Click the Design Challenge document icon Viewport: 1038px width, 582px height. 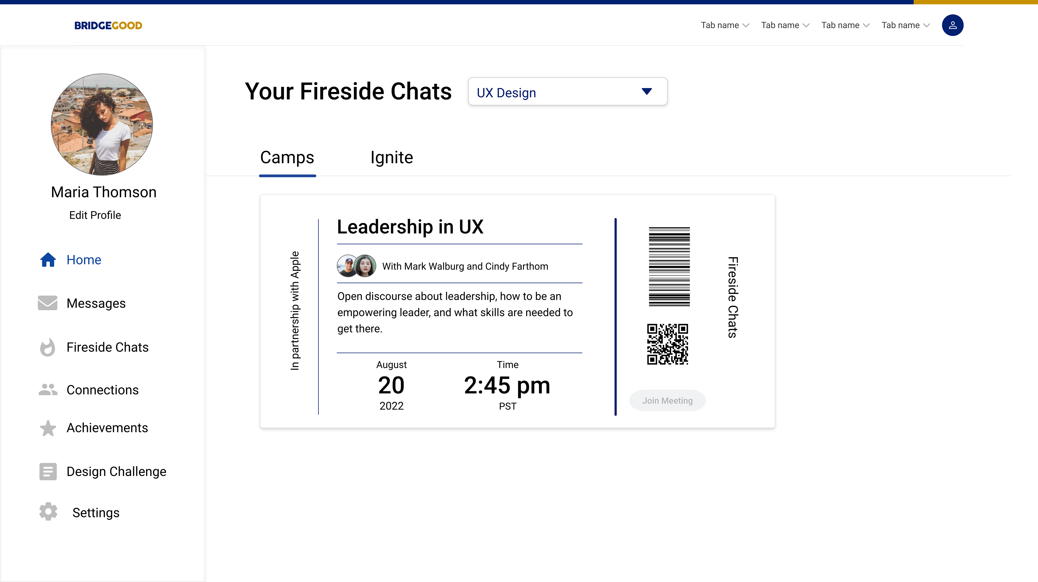tap(48, 471)
